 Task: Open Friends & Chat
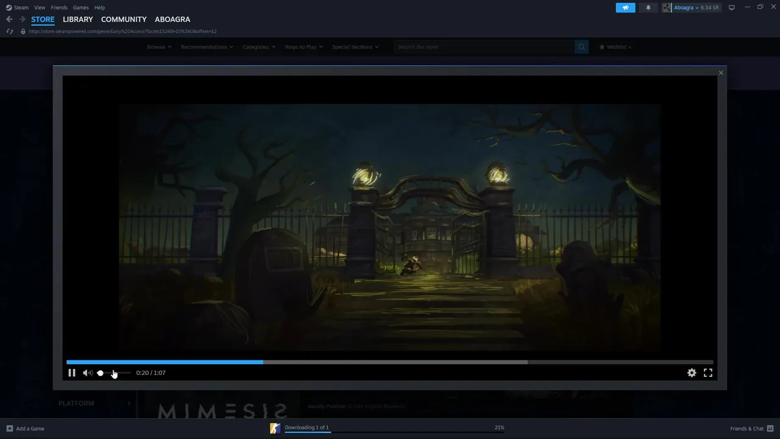pos(752,429)
